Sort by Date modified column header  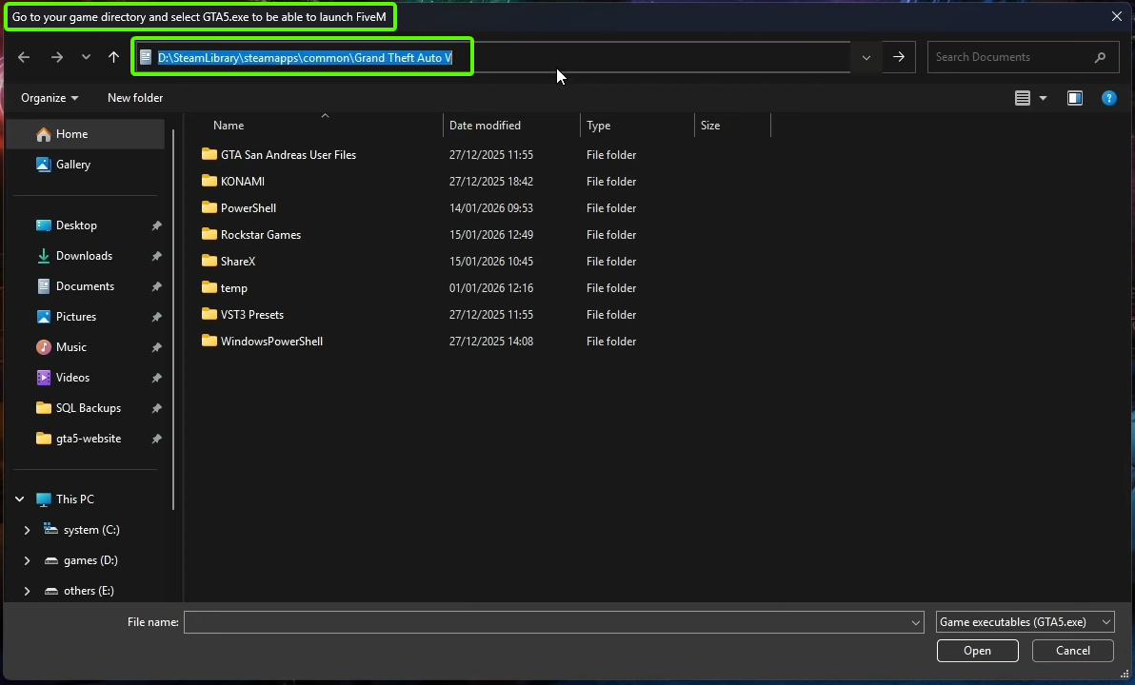[x=511, y=126]
